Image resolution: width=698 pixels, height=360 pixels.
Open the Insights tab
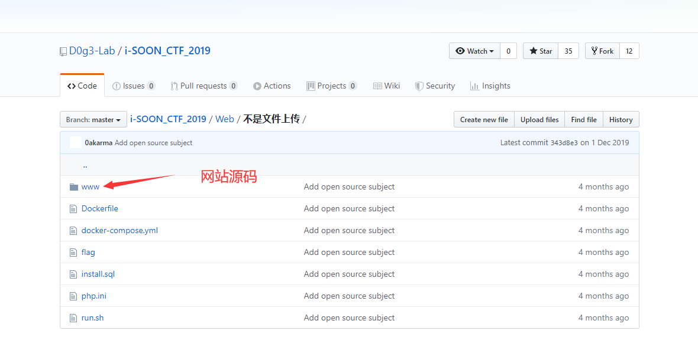(490, 86)
